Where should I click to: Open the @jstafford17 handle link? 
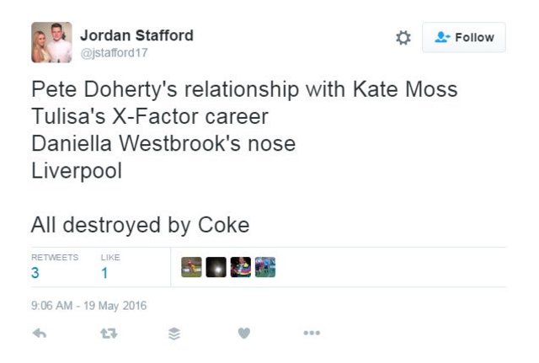pyautogui.click(x=113, y=52)
